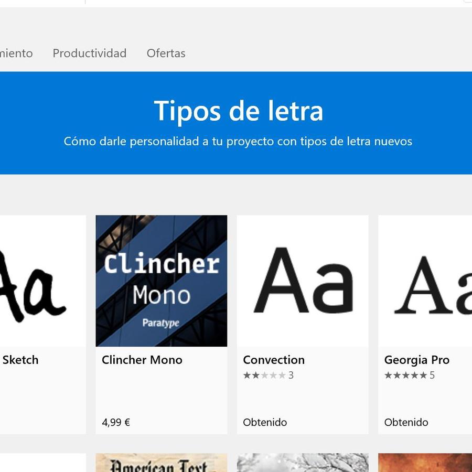Click the Sketch font name
This screenshot has height=472, width=472.
pos(20,360)
